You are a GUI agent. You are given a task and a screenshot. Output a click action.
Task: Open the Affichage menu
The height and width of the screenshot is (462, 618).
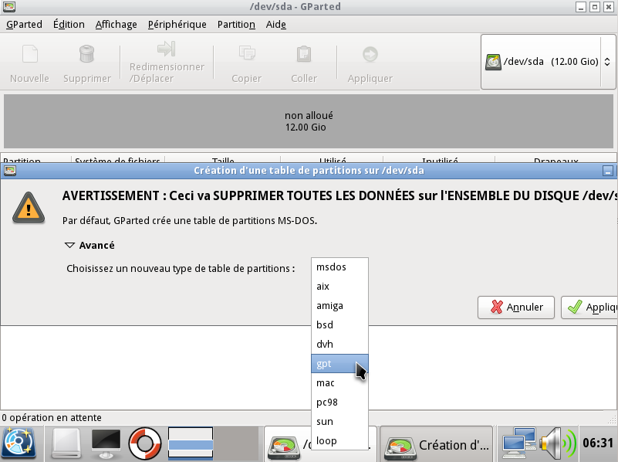pos(117,25)
